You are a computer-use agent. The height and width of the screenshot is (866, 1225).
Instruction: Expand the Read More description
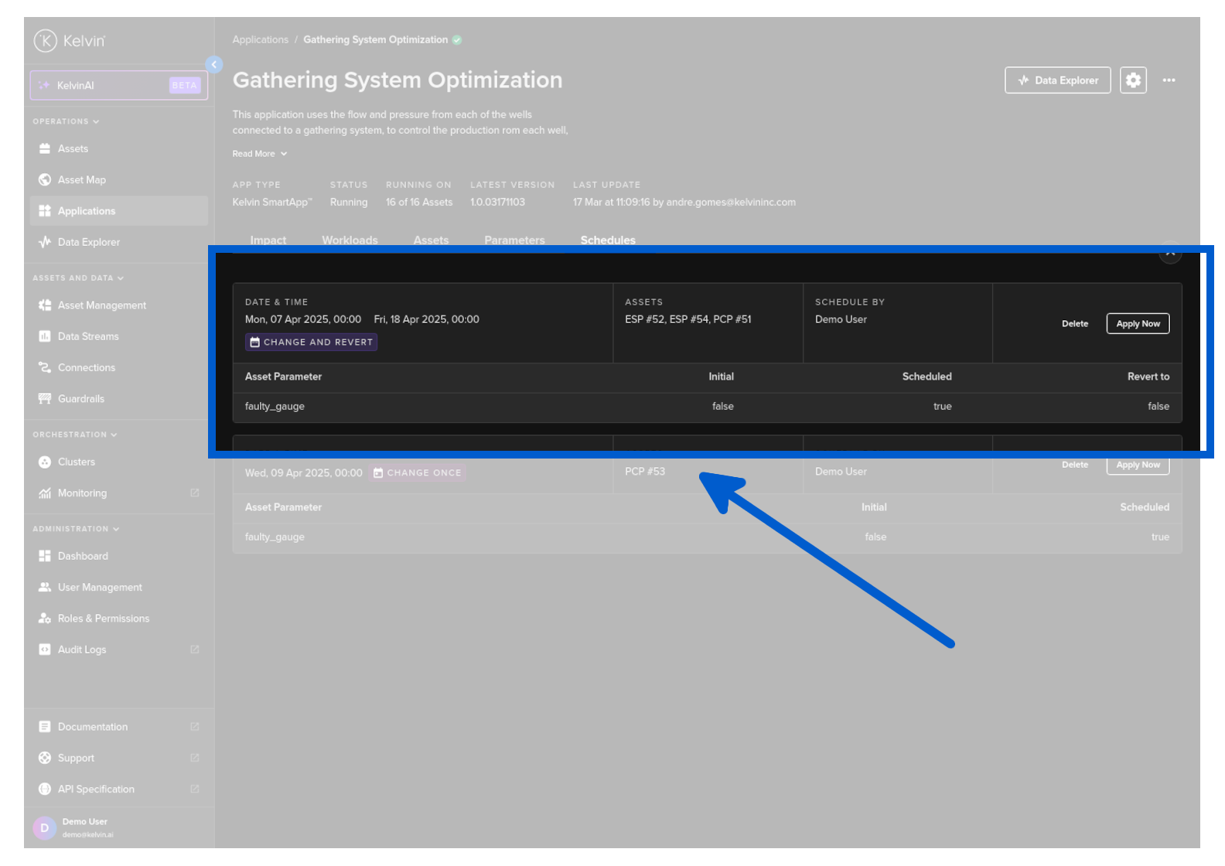[x=259, y=154]
